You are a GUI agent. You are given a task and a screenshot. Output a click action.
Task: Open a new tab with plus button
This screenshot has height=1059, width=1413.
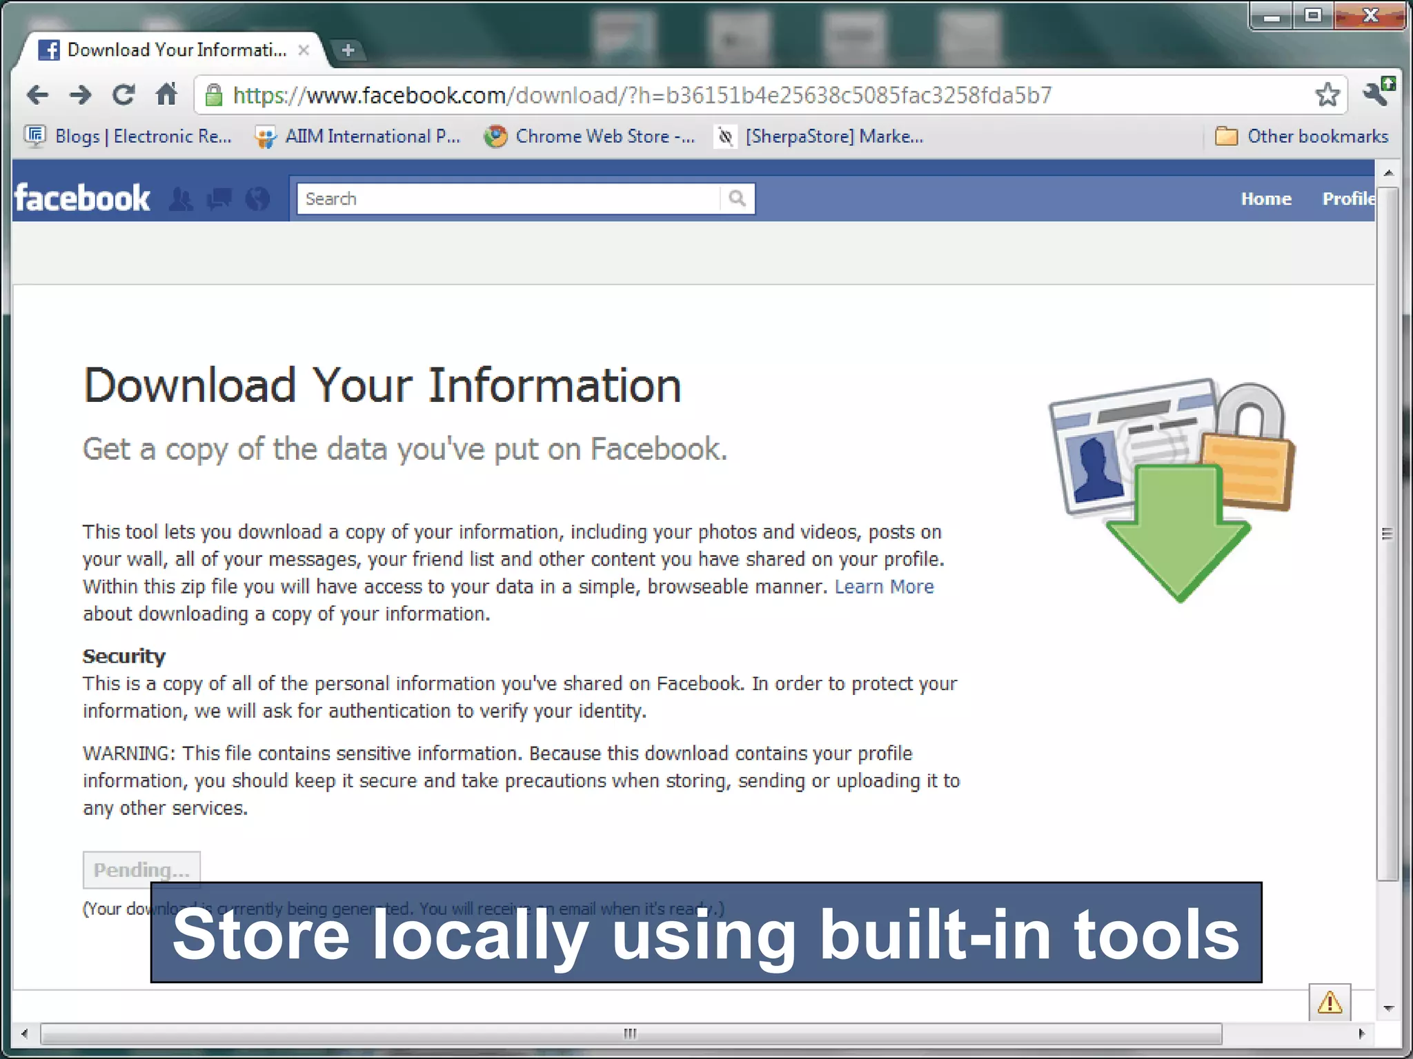click(x=348, y=50)
